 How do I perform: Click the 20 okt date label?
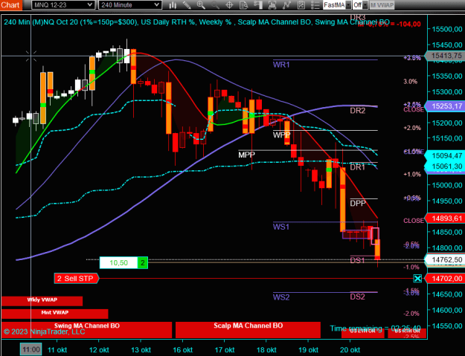point(350,350)
